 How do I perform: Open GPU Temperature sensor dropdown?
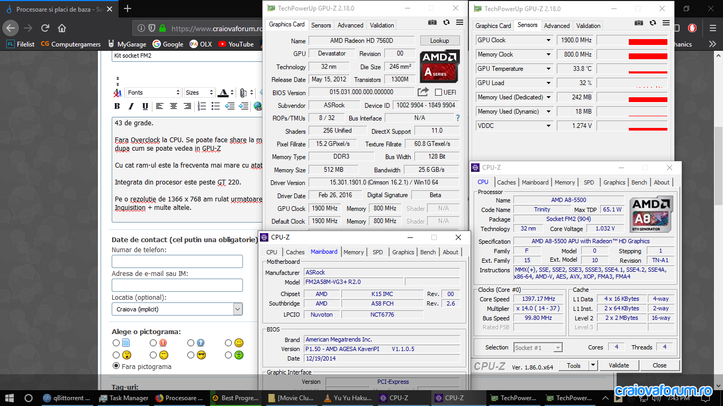pos(549,69)
